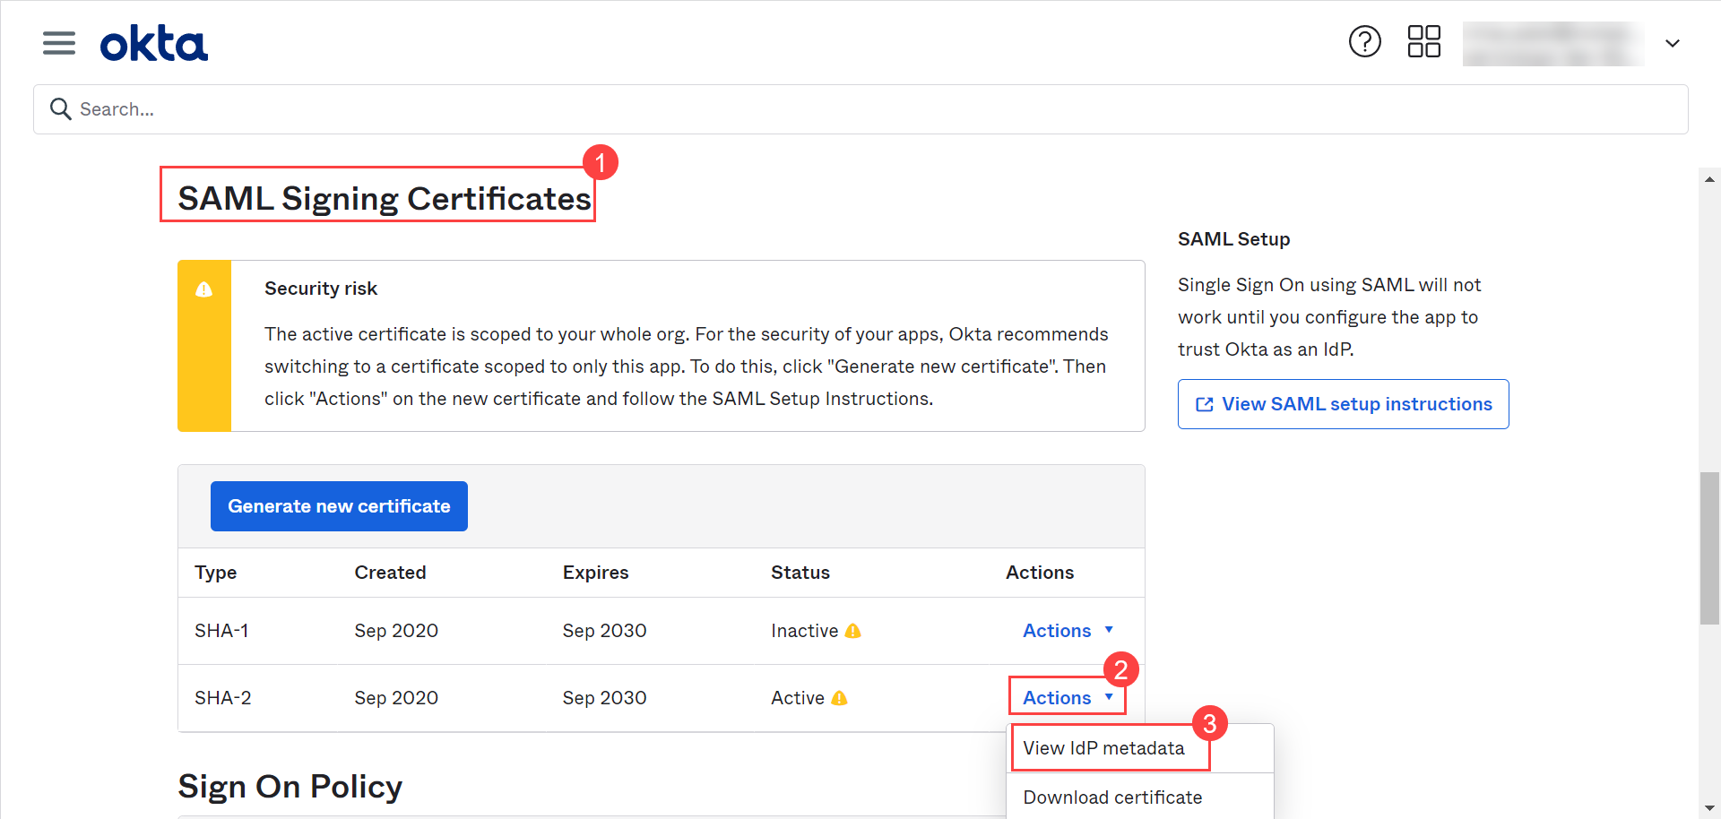Select View IdP metadata from the menu
1721x819 pixels.
[x=1103, y=747]
